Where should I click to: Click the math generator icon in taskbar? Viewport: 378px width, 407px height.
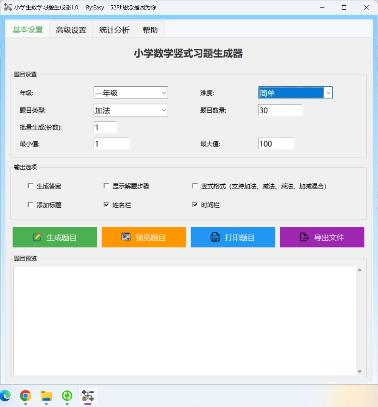tap(88, 396)
